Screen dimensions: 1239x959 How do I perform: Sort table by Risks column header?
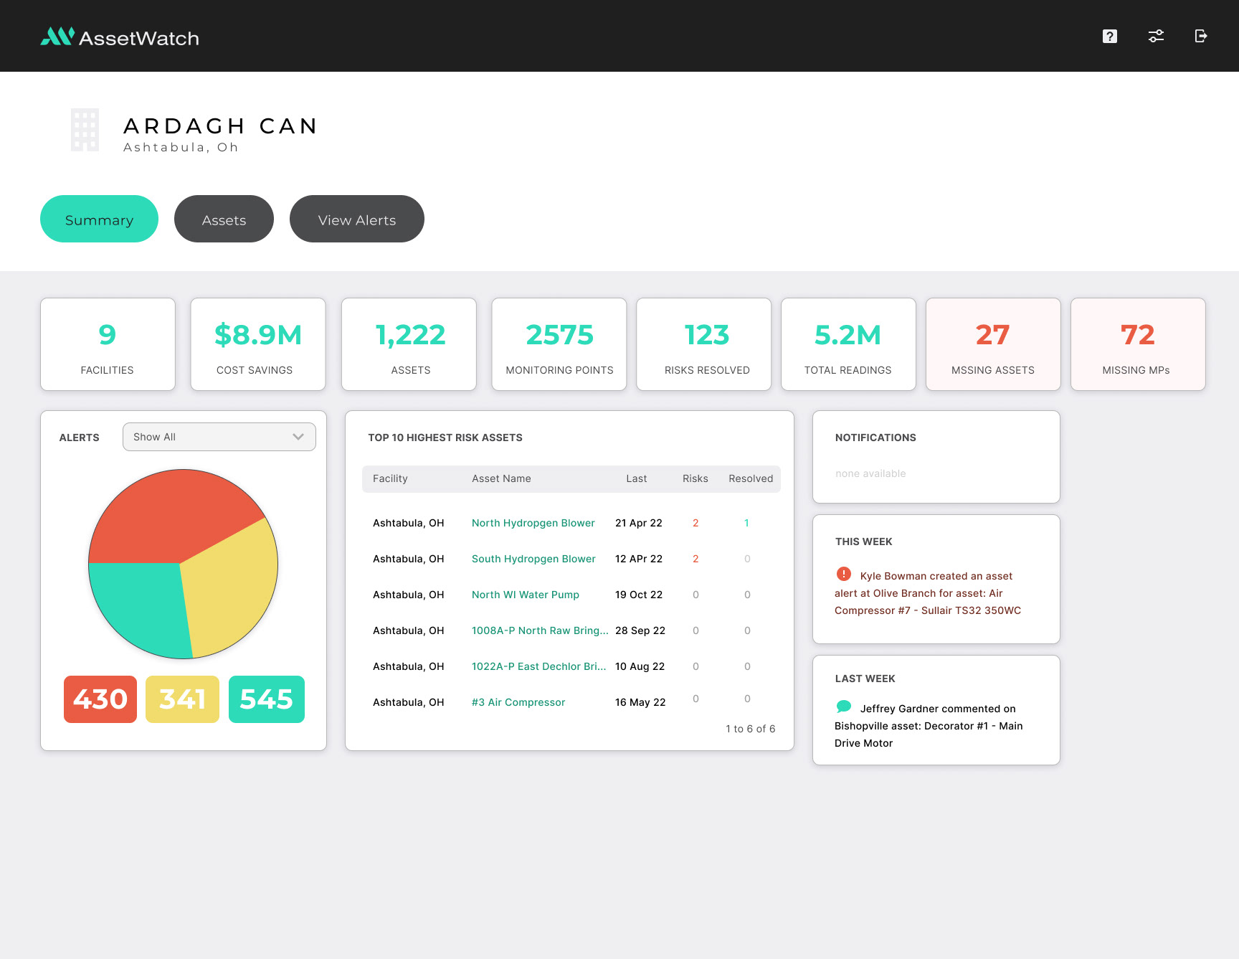click(x=696, y=478)
